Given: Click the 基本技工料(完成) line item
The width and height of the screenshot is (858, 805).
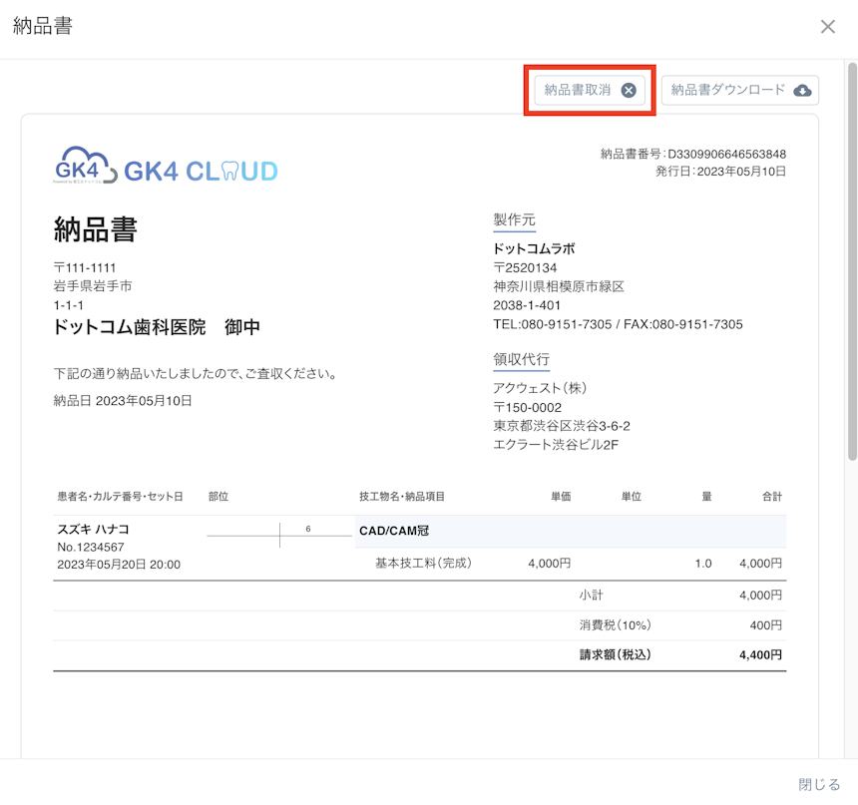Looking at the screenshot, I should pyautogui.click(x=423, y=564).
